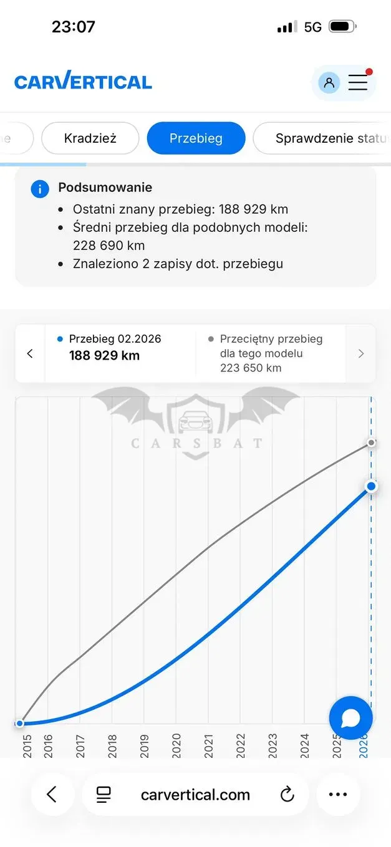
Task: Tap the Przeciętny przebieg legend card
Action: [270, 353]
